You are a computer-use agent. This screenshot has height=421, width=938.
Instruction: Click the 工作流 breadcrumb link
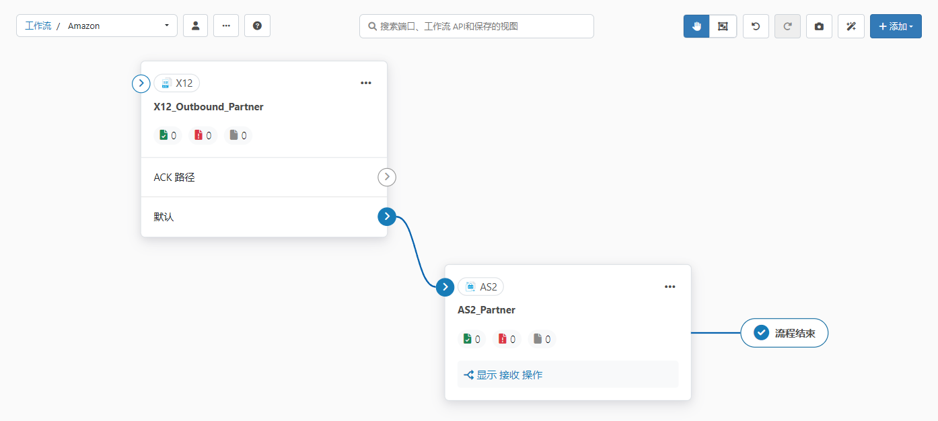38,26
